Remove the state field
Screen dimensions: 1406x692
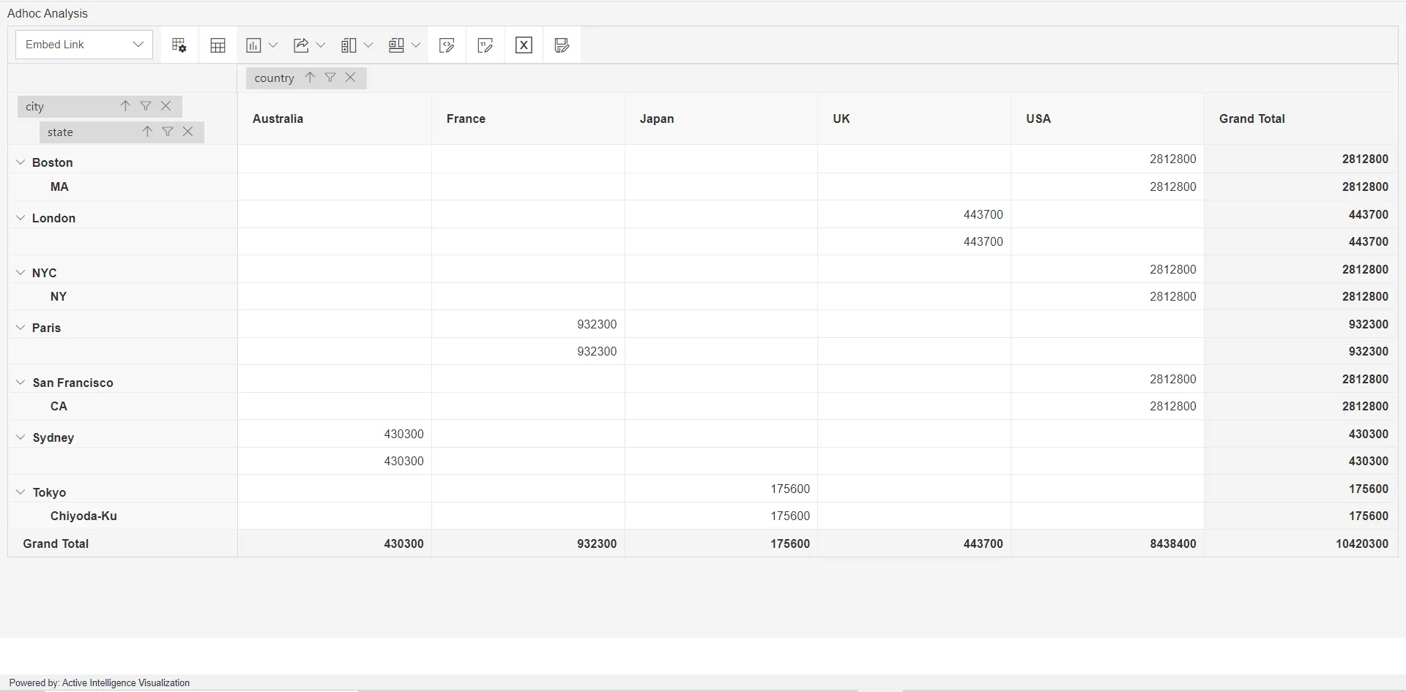tap(188, 132)
